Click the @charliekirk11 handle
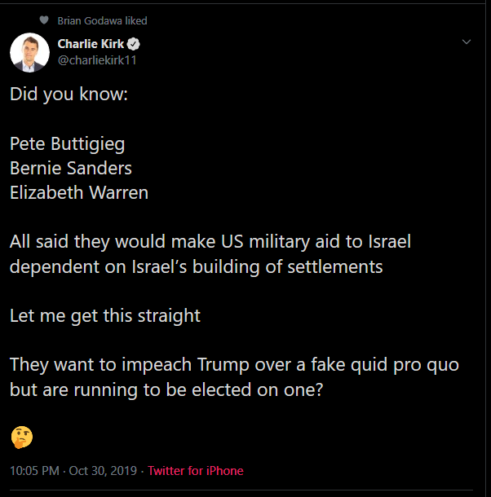This screenshot has height=497, width=491. tap(95, 59)
